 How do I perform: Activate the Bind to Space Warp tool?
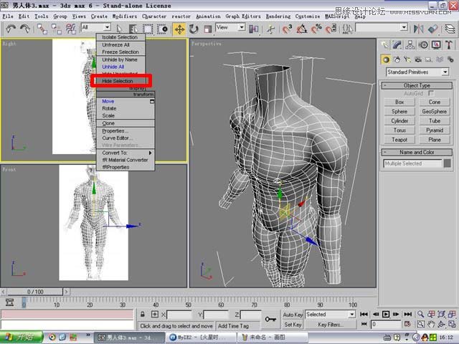[x=70, y=29]
